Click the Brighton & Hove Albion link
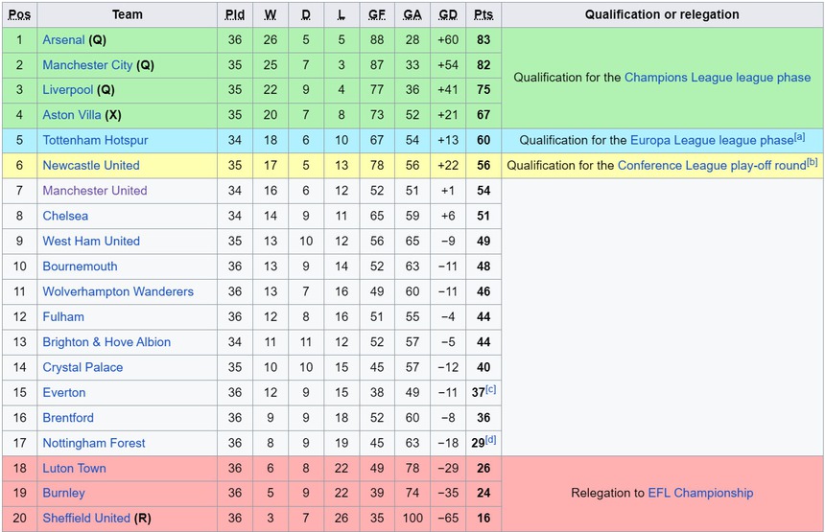 [x=106, y=342]
